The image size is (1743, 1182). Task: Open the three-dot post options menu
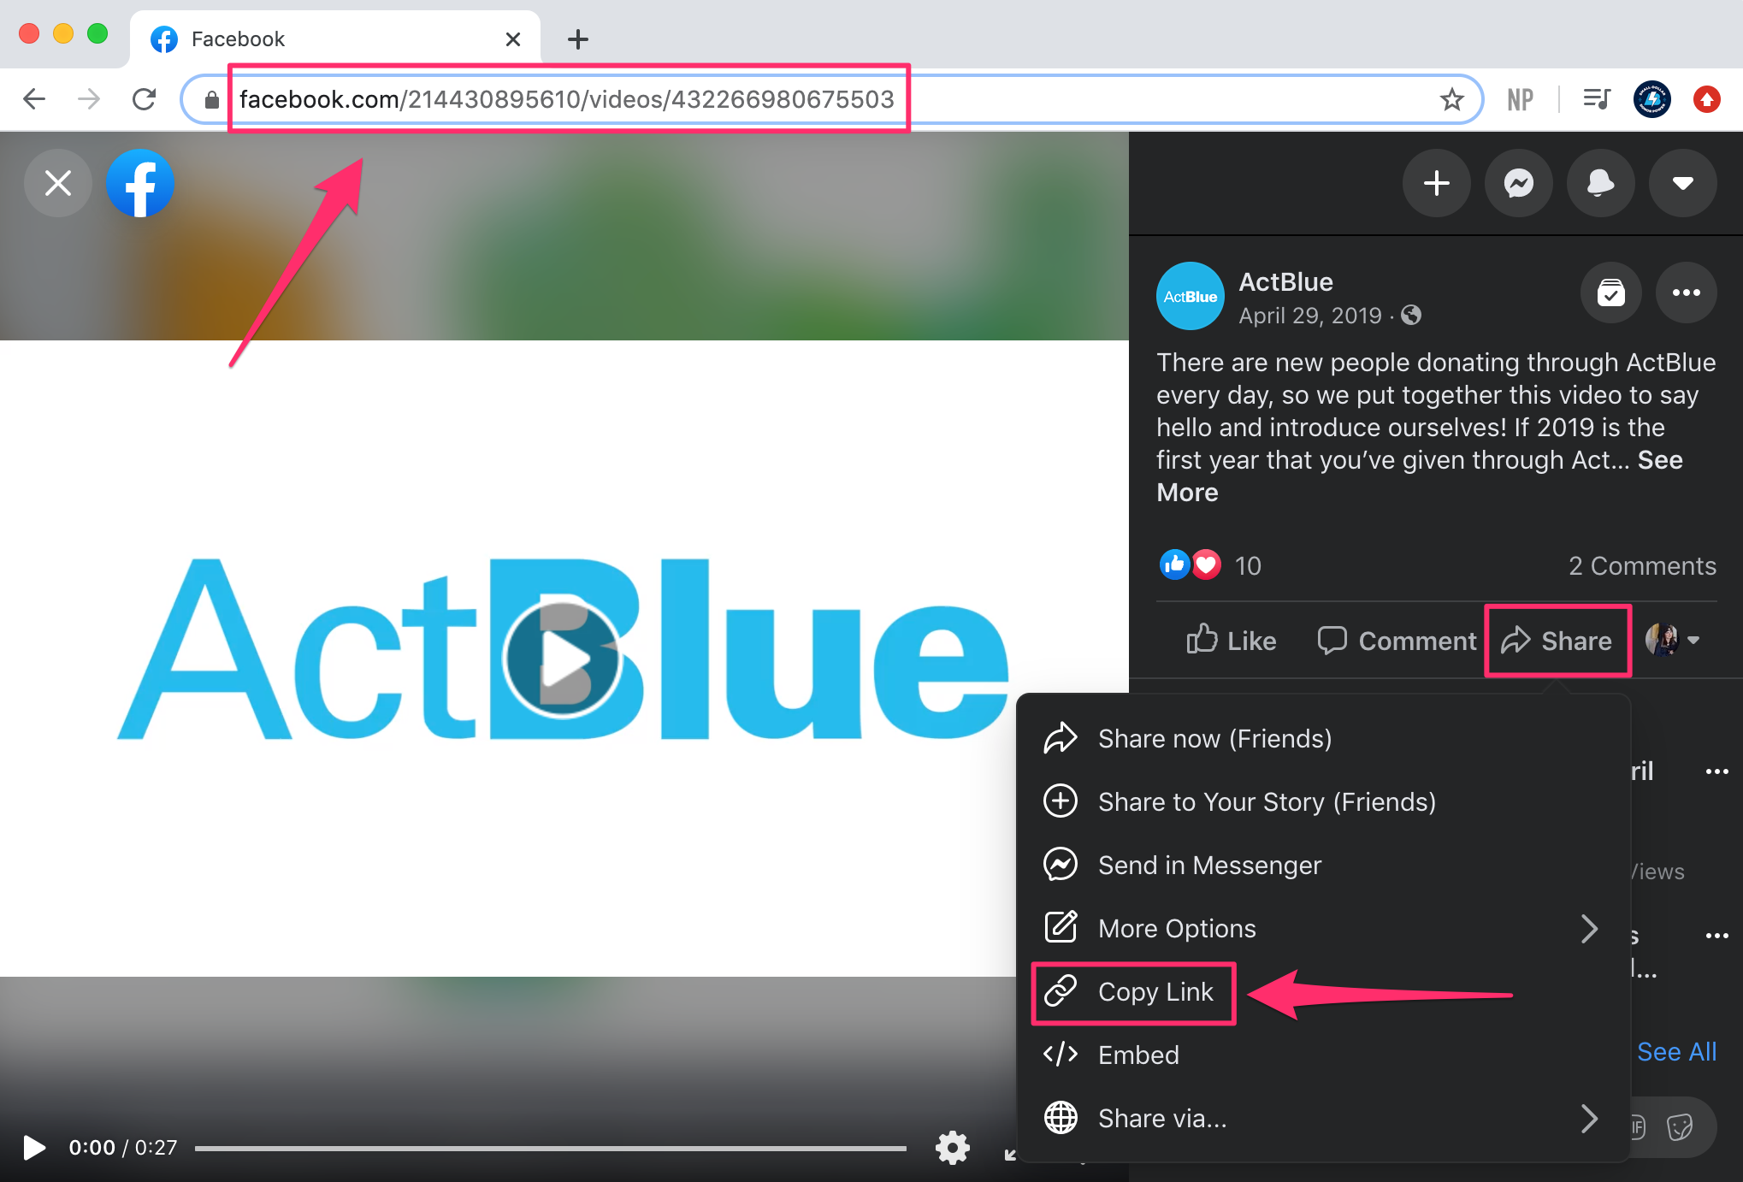pyautogui.click(x=1686, y=293)
